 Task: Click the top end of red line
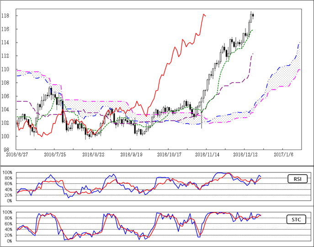tap(203, 14)
